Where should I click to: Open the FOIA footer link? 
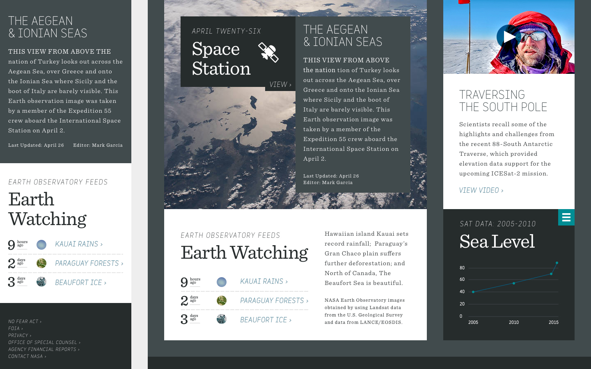[15, 328]
